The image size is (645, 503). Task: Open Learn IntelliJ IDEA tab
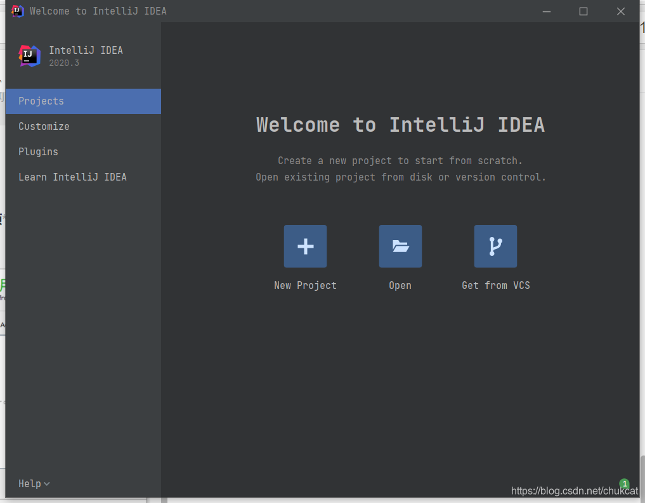point(83,177)
